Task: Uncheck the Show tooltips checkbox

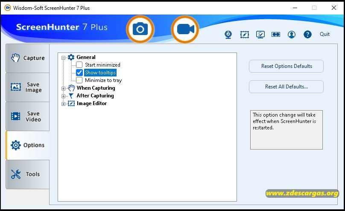Action: 79,72
